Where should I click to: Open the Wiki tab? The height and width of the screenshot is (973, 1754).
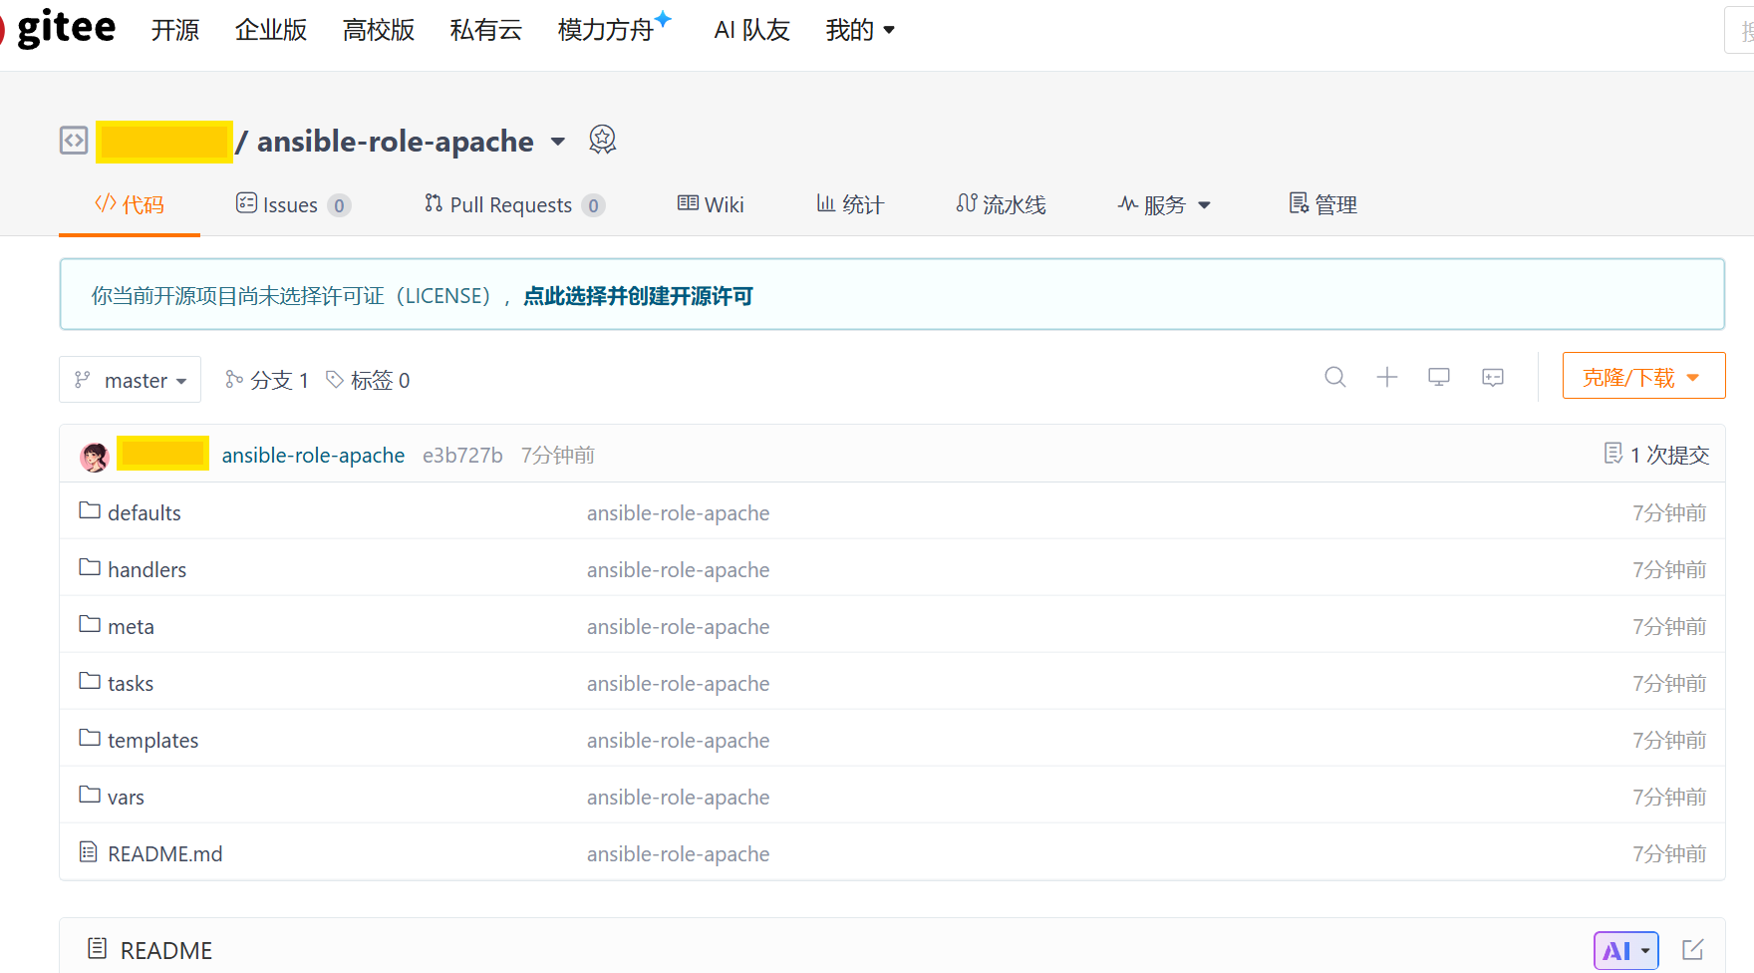click(711, 205)
